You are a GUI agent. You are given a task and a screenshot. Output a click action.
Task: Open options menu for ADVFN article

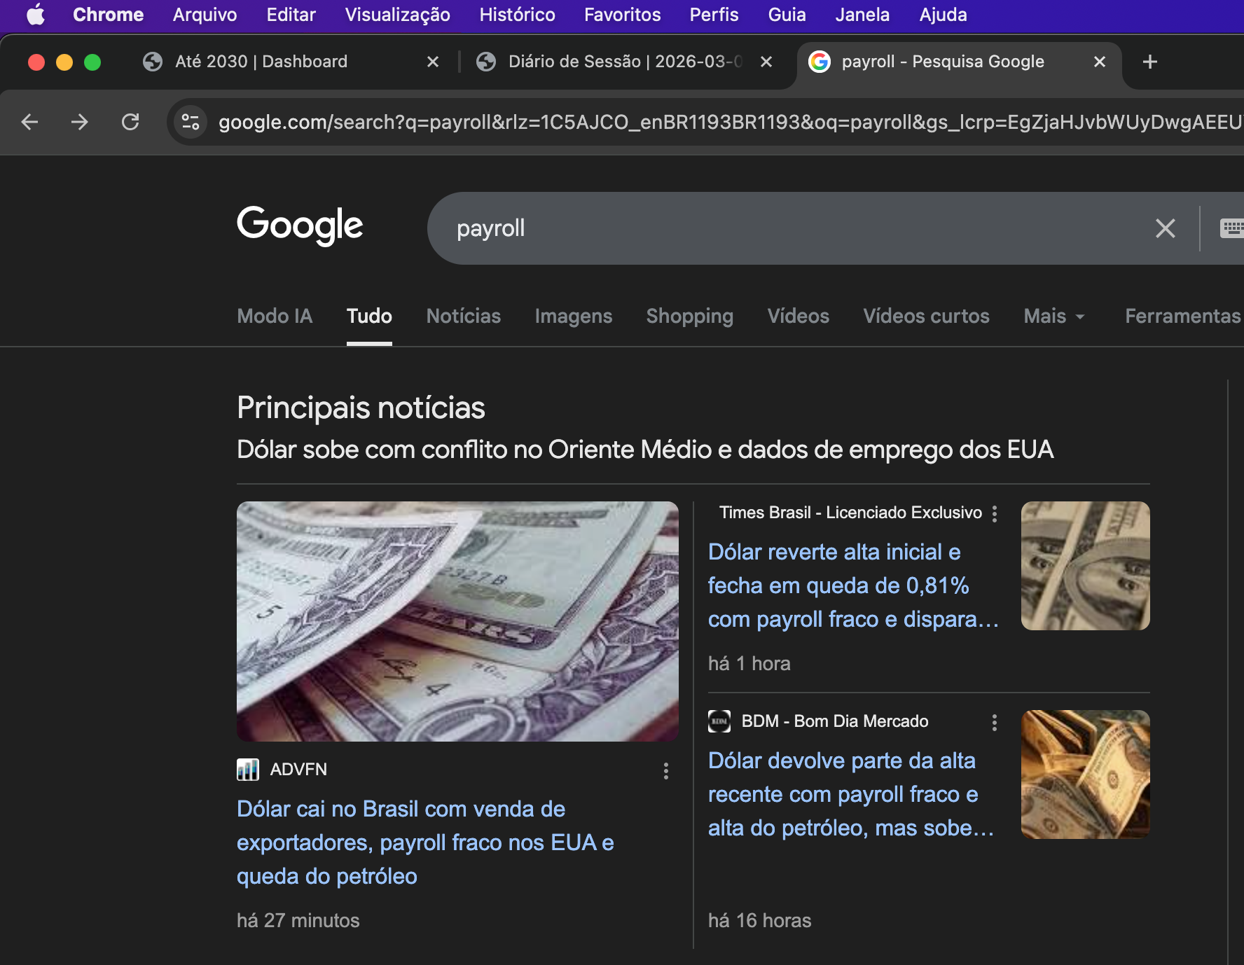pyautogui.click(x=665, y=771)
